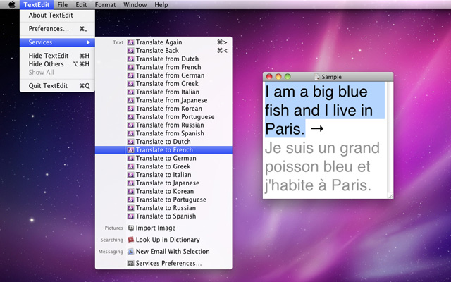Minimize the Sample window
This screenshot has height=282, width=451.
[278, 77]
